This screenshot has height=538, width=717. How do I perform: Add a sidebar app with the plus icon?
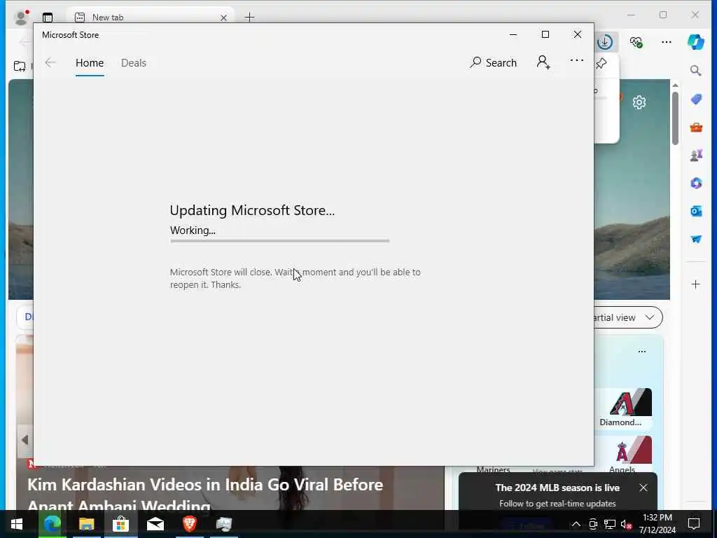(x=695, y=284)
